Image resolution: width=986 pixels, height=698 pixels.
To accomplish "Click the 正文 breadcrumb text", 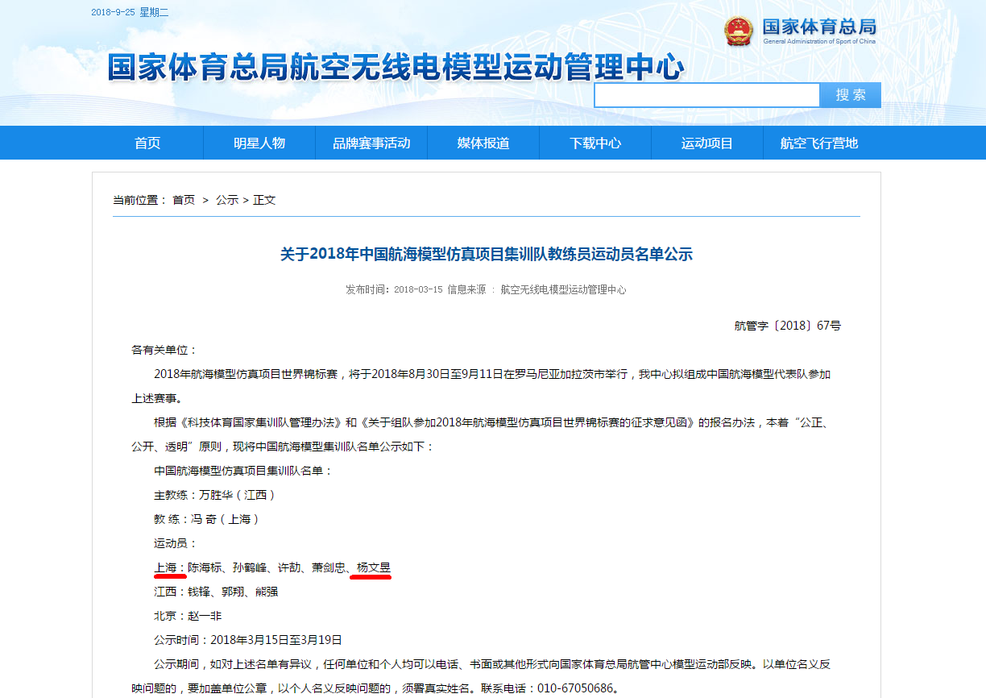I will click(264, 200).
